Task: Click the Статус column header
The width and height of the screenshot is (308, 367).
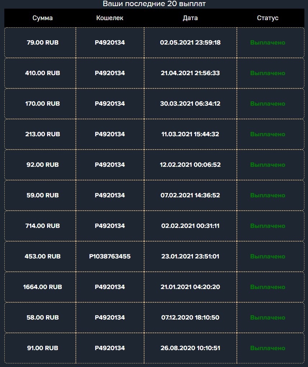Action: [267, 18]
